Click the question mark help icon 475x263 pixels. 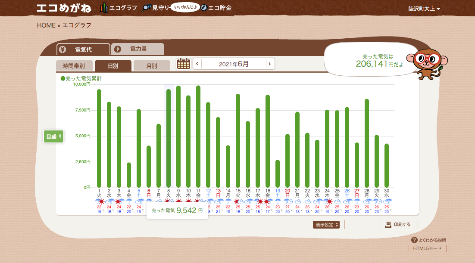click(x=414, y=240)
